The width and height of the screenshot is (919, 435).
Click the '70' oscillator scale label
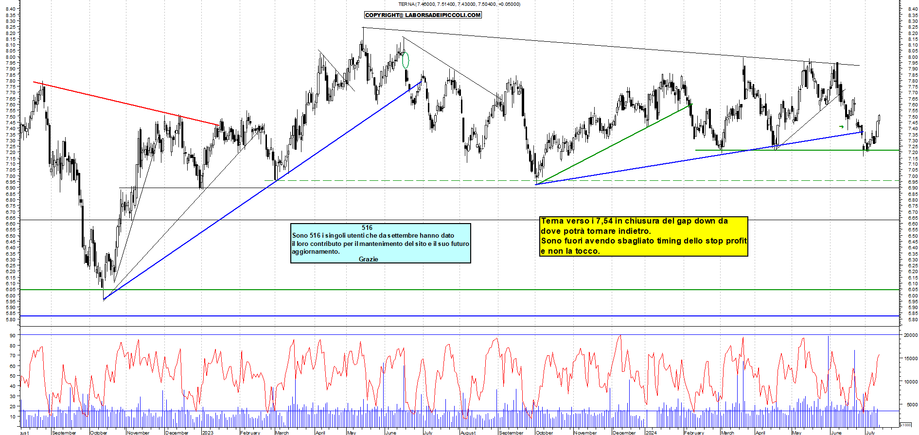click(x=12, y=356)
